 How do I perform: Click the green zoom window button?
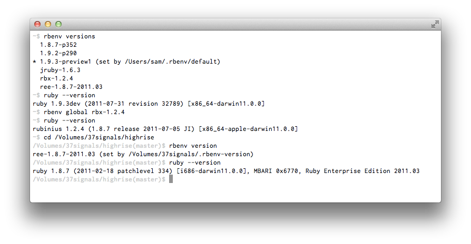pos(58,24)
